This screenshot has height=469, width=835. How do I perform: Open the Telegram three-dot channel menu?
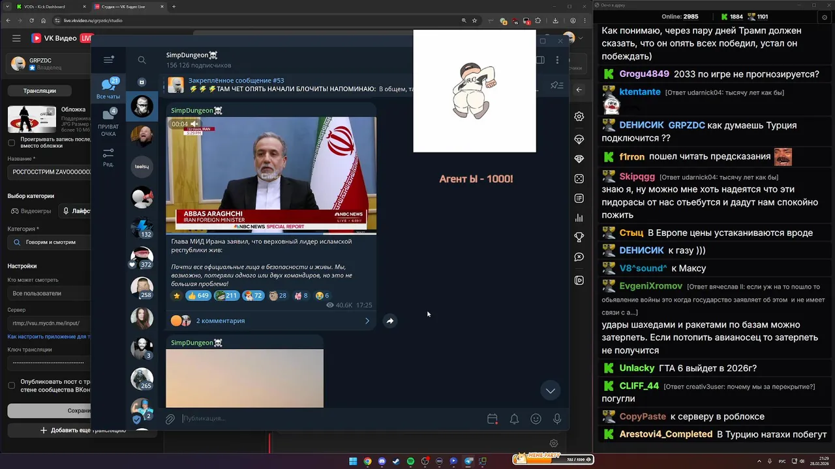557,60
